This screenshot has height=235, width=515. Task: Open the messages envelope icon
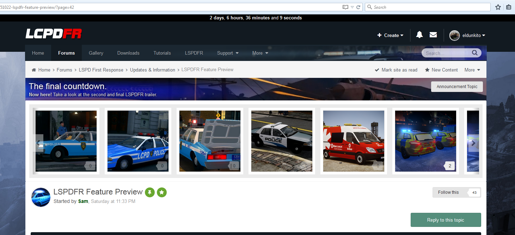click(x=433, y=35)
